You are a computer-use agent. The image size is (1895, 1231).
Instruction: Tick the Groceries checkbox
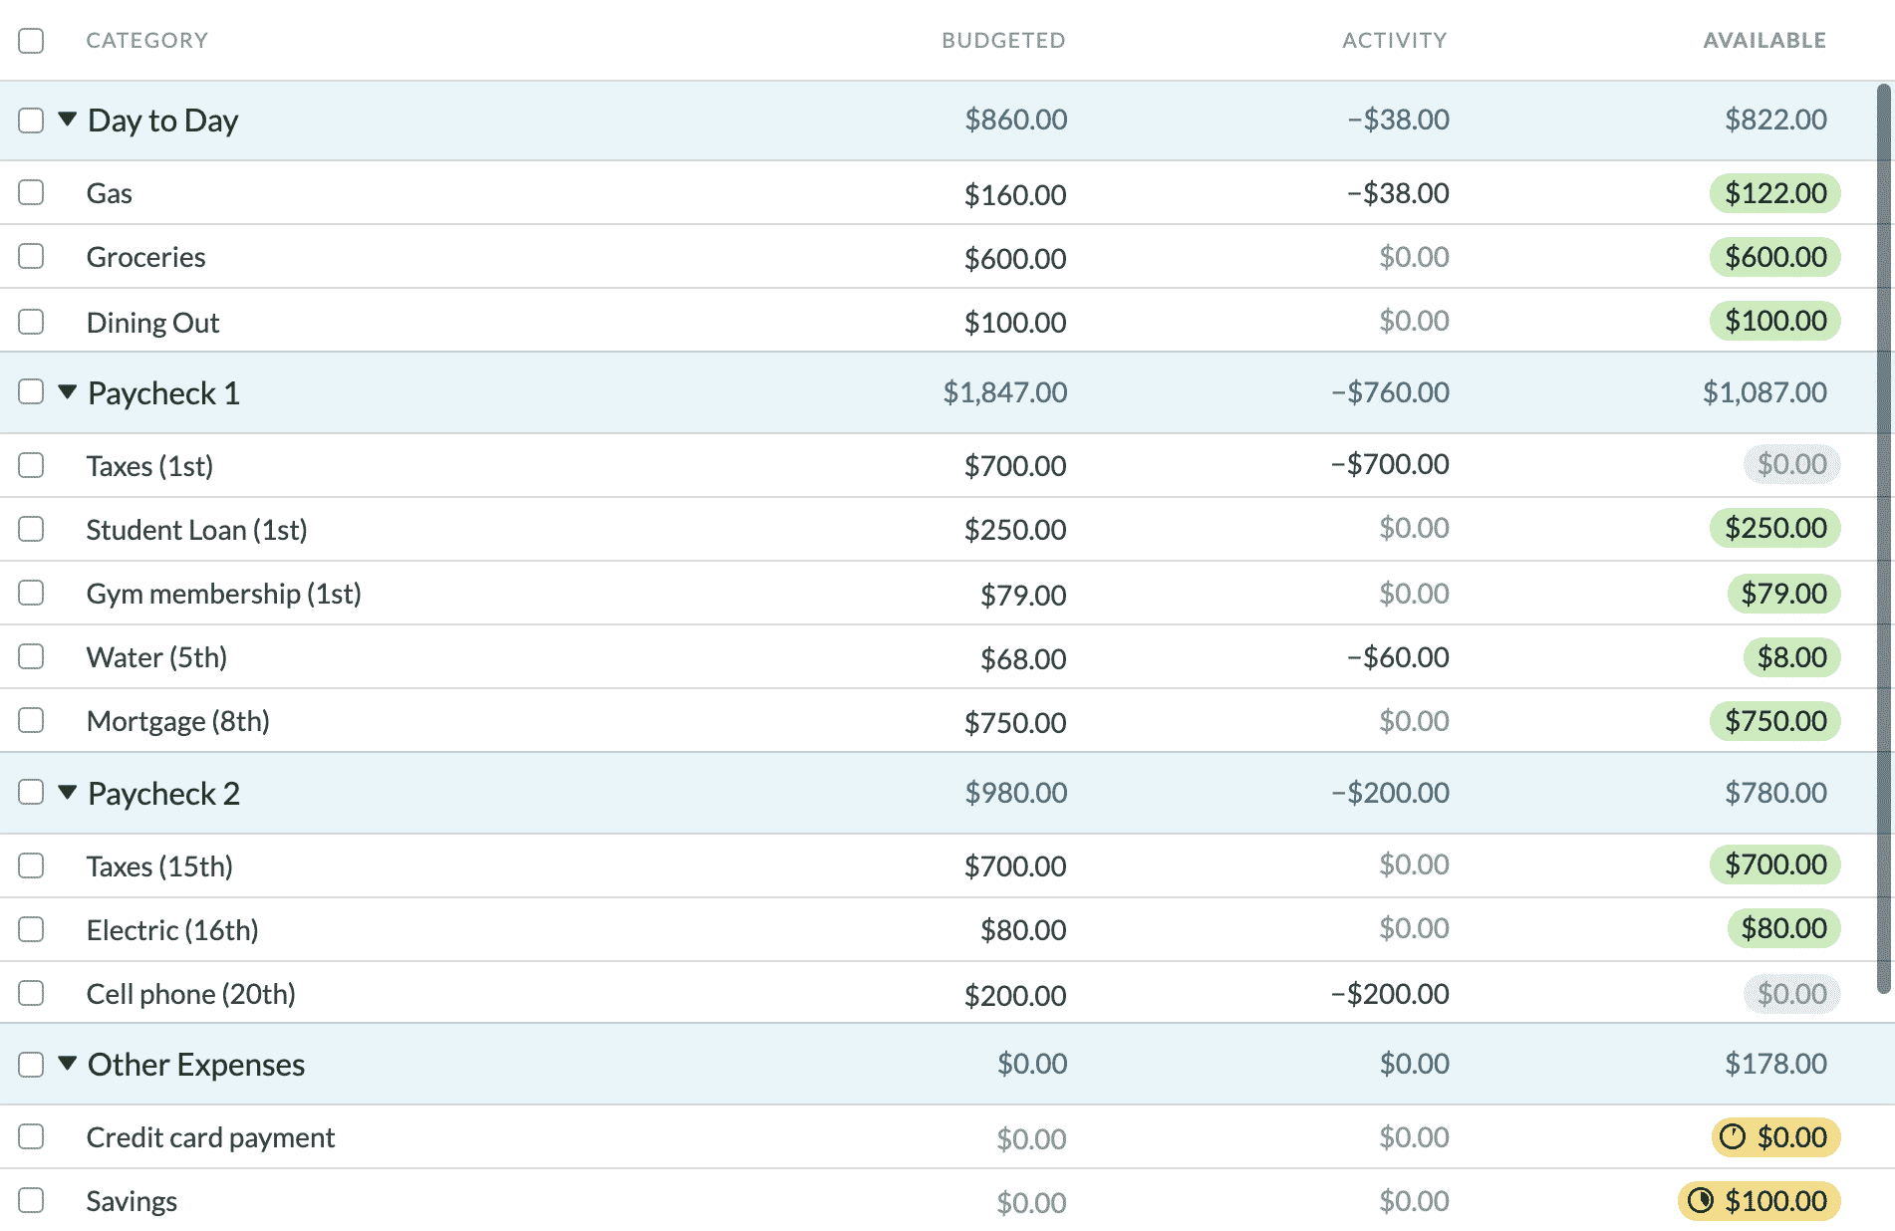(x=31, y=256)
